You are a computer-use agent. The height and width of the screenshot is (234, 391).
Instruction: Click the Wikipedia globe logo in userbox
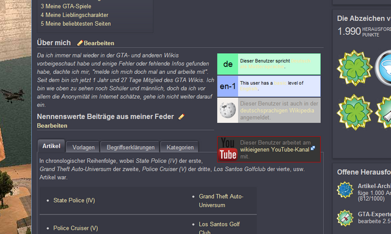click(228, 110)
